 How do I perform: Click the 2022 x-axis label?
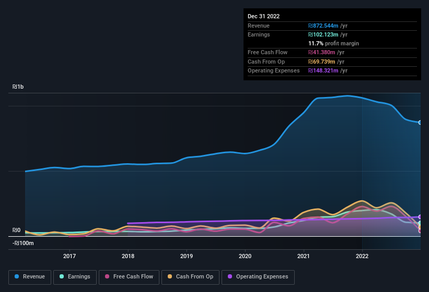[362, 256]
